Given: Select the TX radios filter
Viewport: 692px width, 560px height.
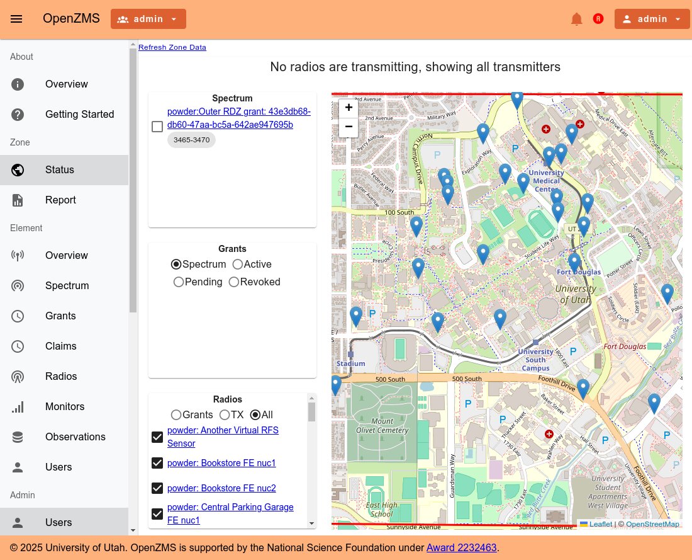Looking at the screenshot, I should [225, 415].
